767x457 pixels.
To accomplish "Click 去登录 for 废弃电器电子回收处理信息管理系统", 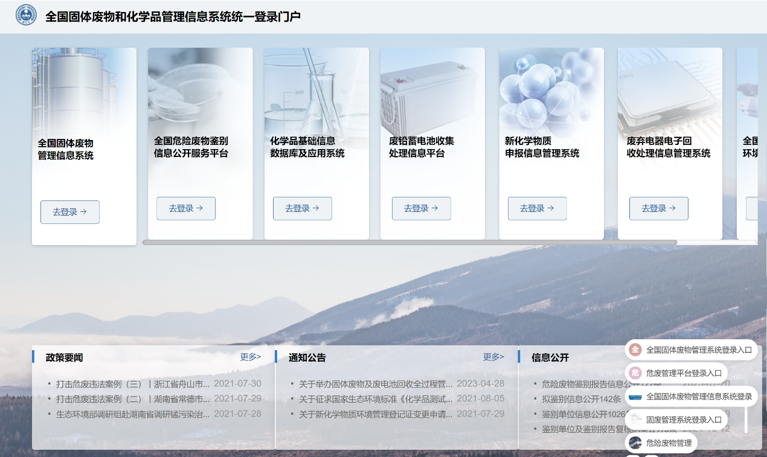I will click(658, 208).
